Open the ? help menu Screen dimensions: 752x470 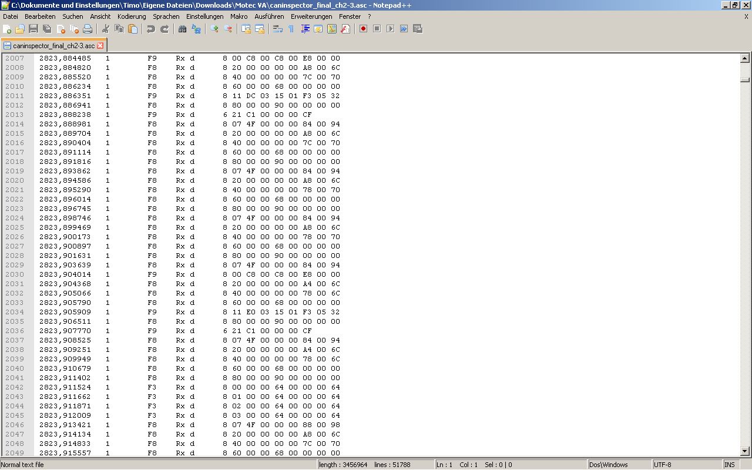pos(370,16)
